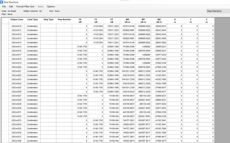Click MX value 1041551.2359 in UDConS21 row
230x143 pixels.
tap(127, 71)
